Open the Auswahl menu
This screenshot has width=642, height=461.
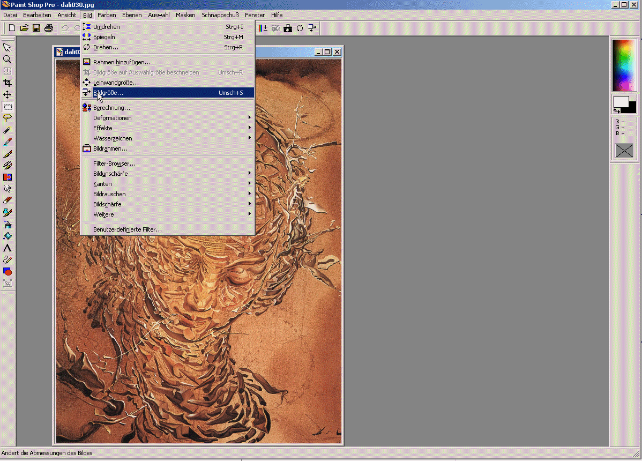(159, 15)
